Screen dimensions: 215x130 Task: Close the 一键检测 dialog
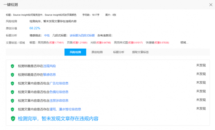pyautogui.click(x=211, y=5)
